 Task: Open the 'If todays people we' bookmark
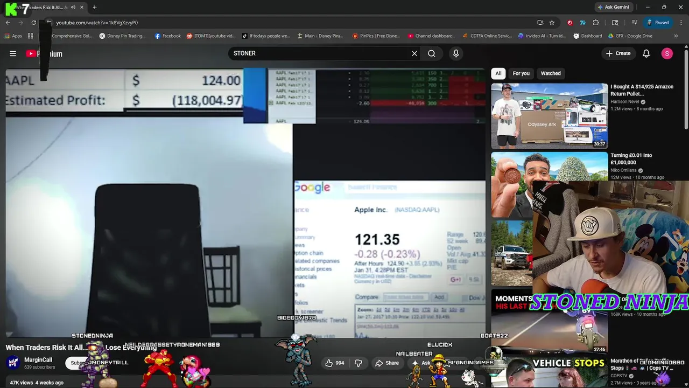266,36
